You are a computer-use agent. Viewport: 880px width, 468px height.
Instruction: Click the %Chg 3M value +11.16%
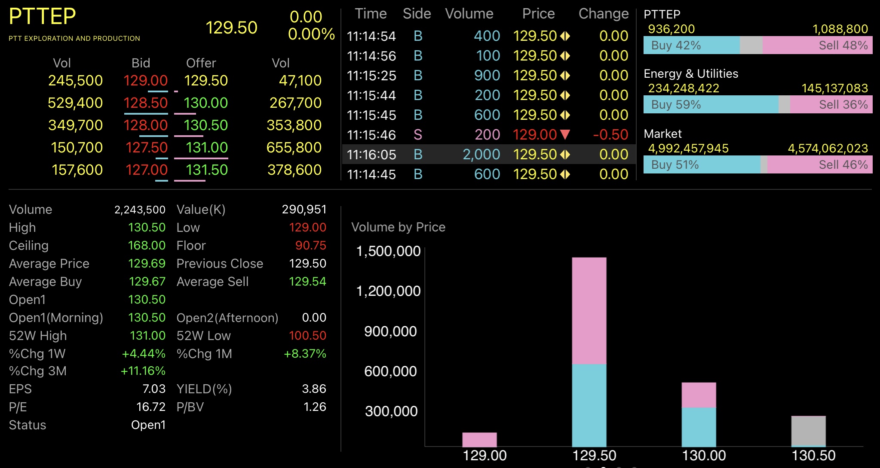point(143,371)
